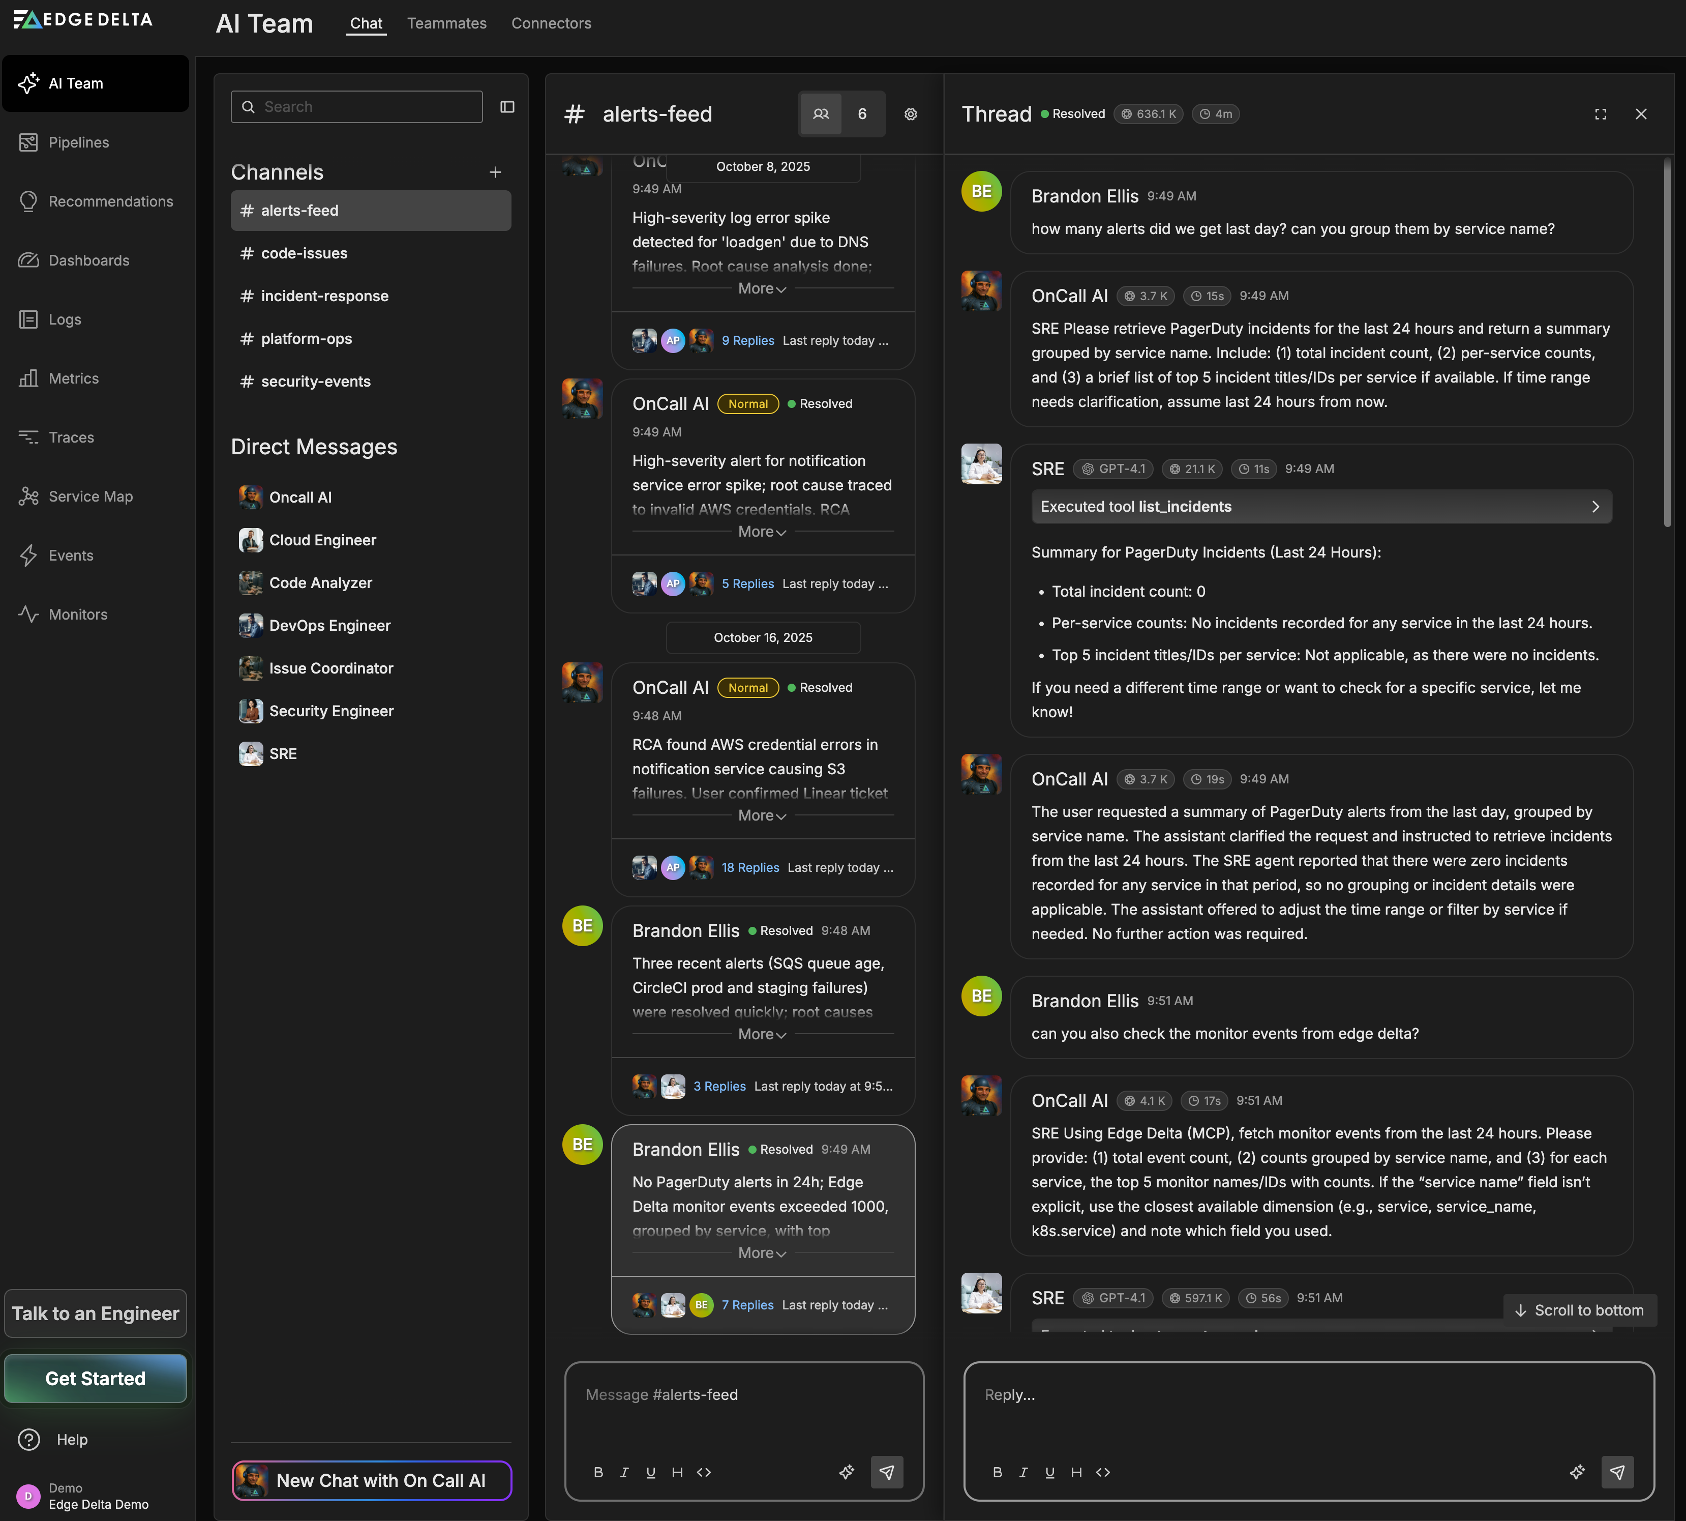Expand More on notification service alert
Screen dimensions: 1686x1521
[762, 532]
